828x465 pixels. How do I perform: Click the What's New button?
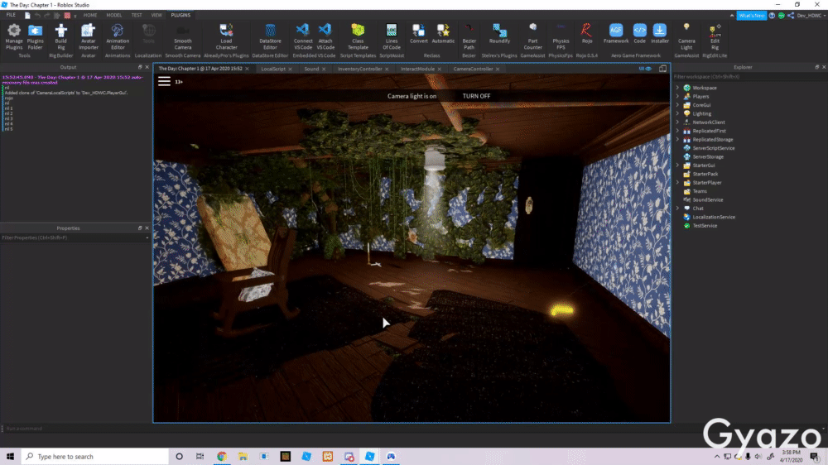tap(750, 15)
